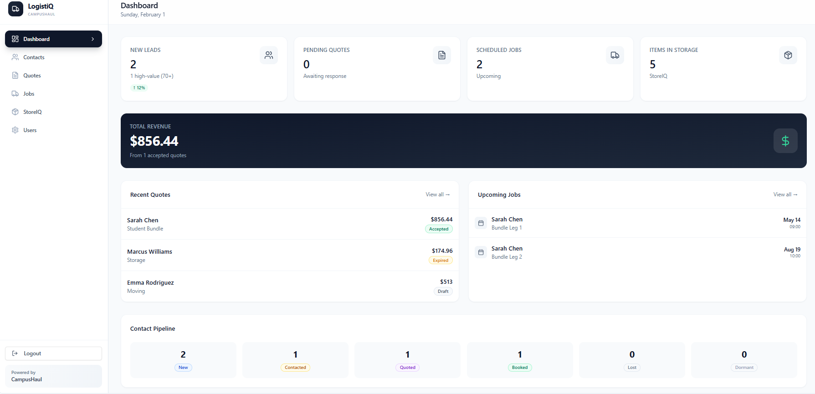Open Marcus Williams Storage quote row
Viewport: 815px width, 394px height.
point(290,256)
